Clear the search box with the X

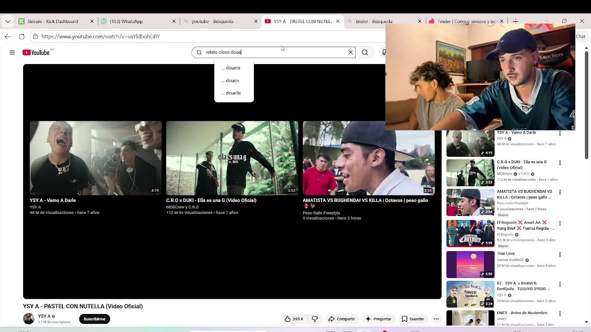click(x=350, y=52)
